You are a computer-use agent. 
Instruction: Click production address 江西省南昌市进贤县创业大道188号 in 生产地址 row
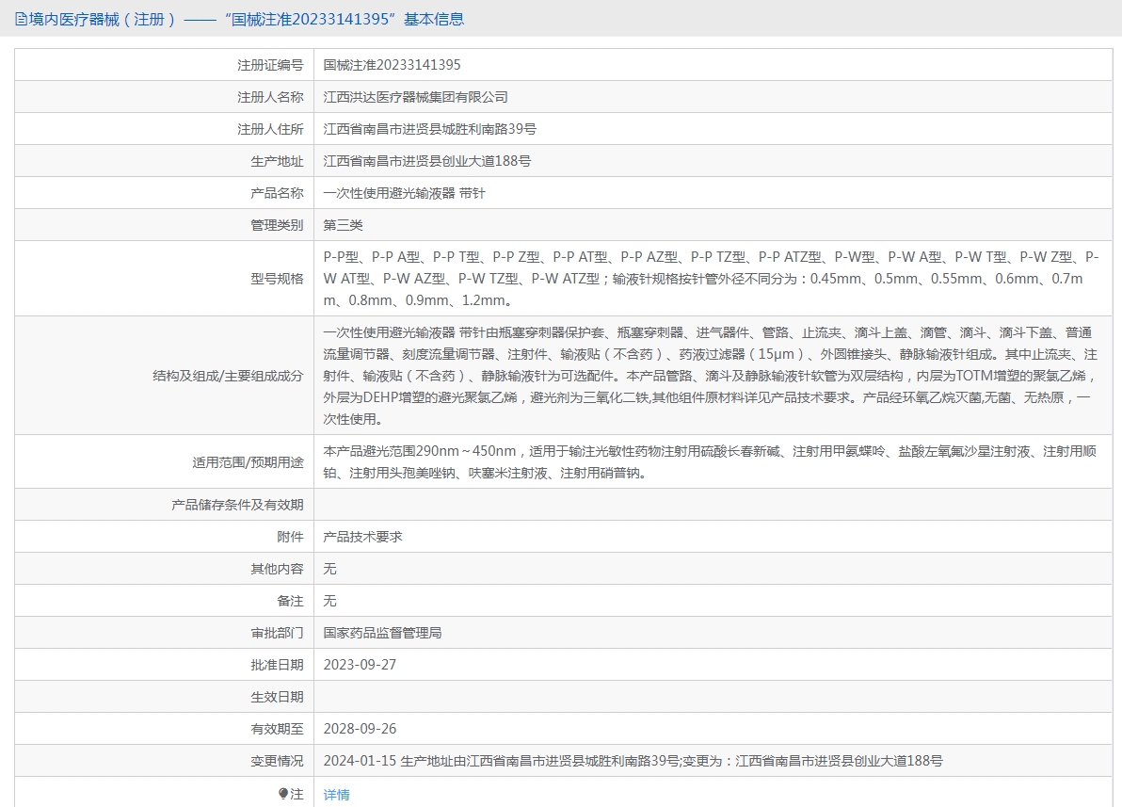[x=427, y=161]
